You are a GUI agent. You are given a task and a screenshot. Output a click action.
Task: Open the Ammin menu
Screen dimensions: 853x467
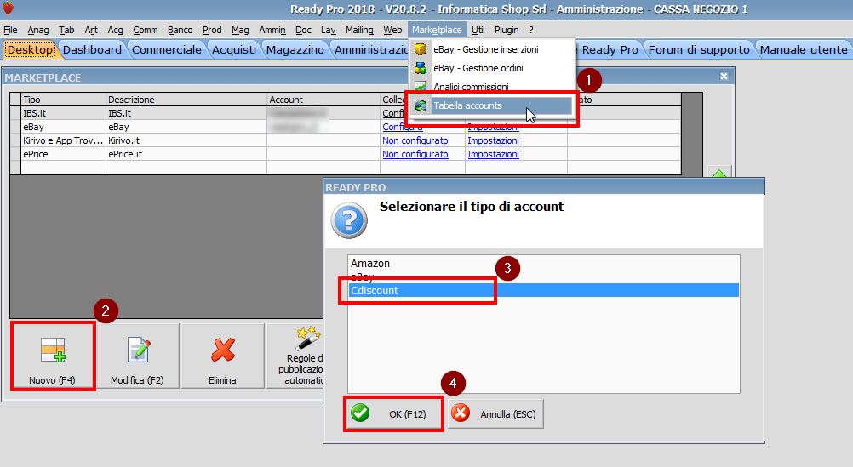pos(272,30)
